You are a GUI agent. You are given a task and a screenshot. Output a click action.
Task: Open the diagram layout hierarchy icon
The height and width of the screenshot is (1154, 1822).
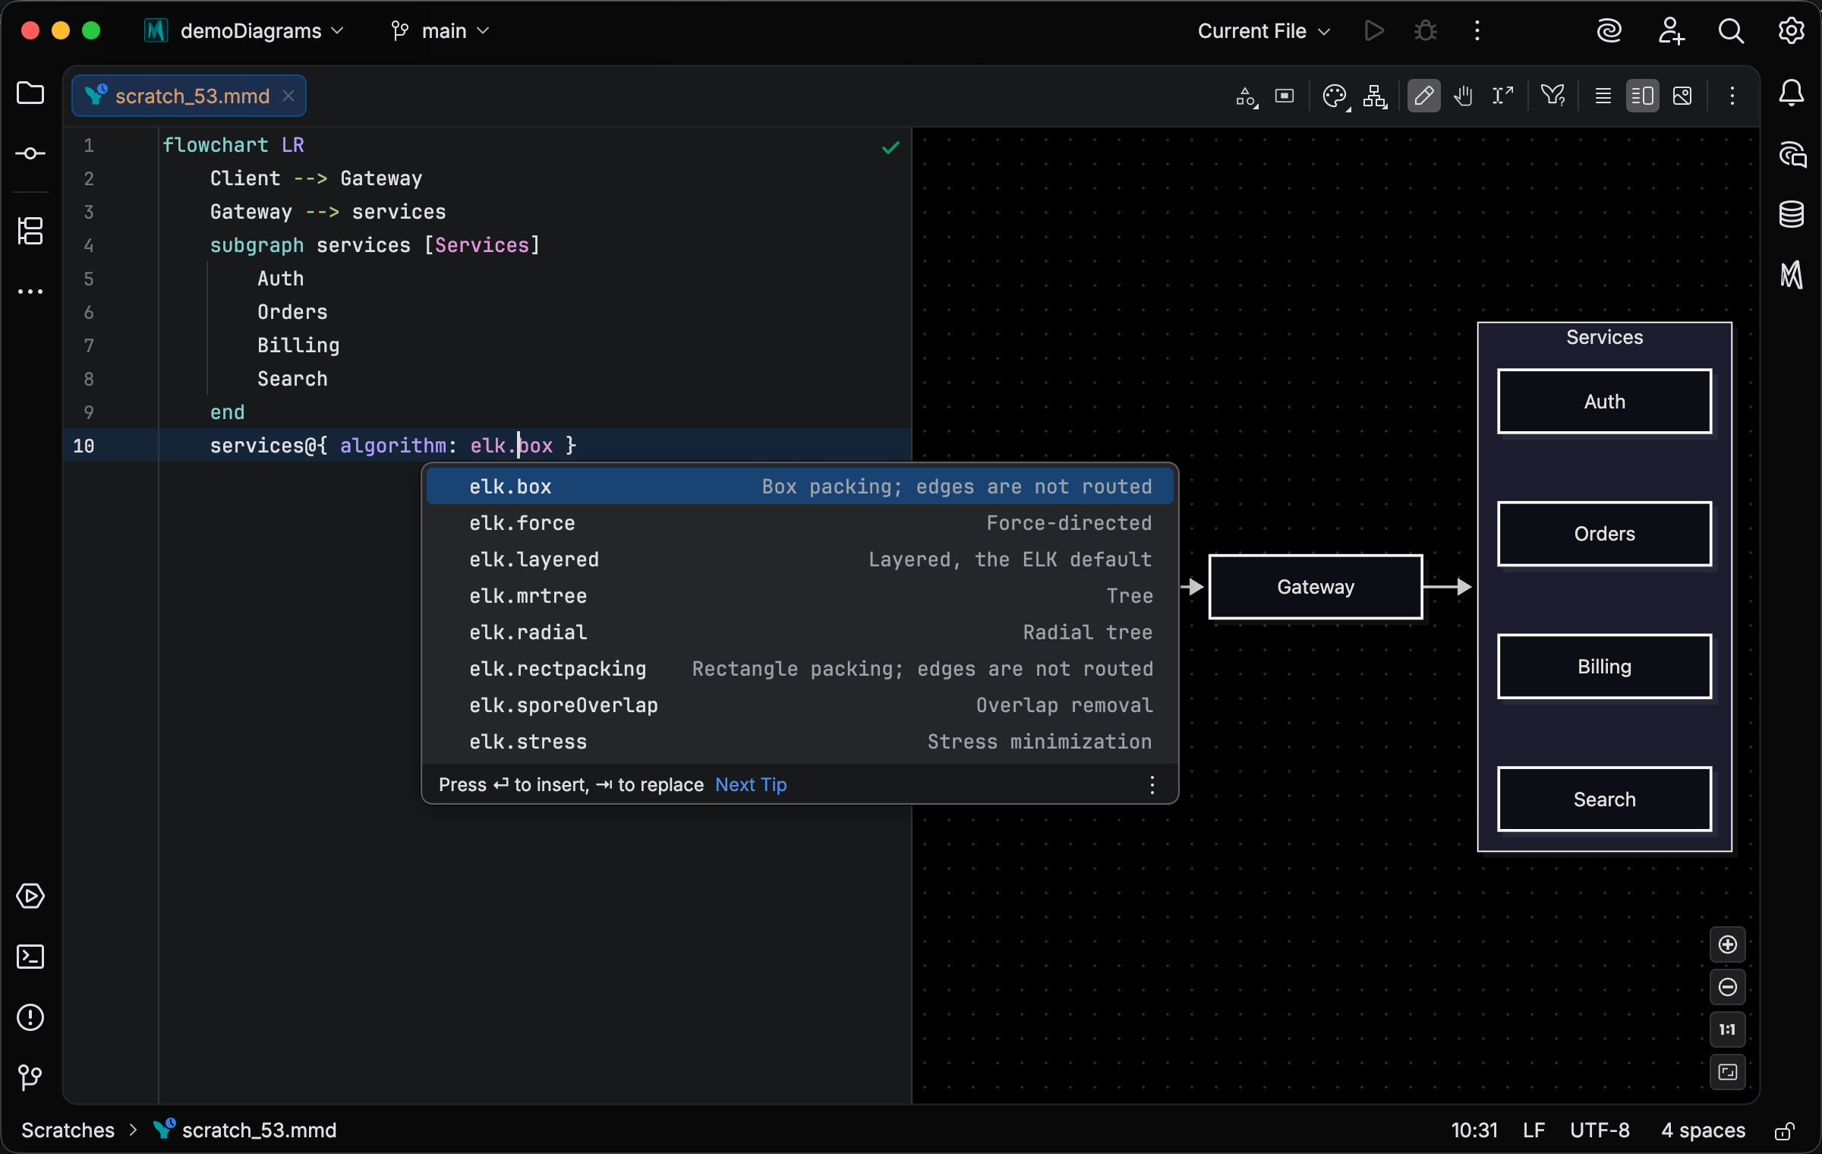1375,96
